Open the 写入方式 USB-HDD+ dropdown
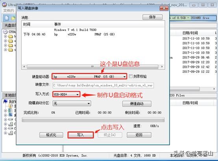Screen dimensions: 218x161 [x=78, y=94]
